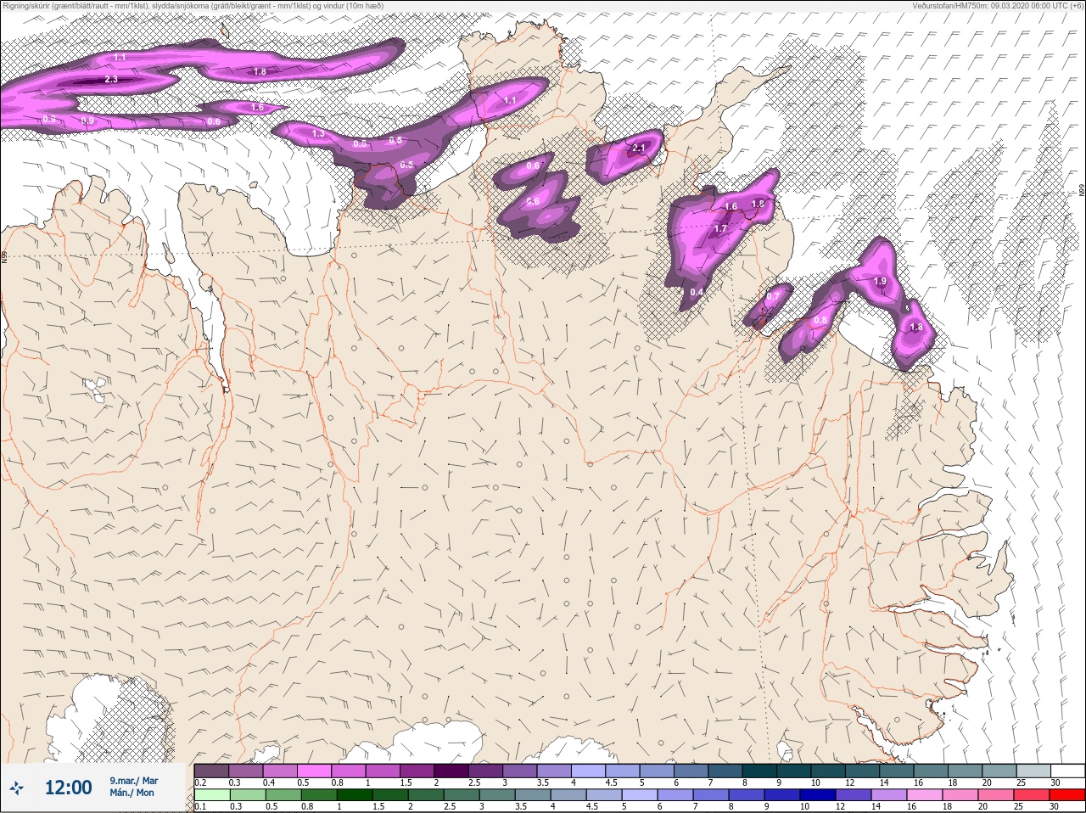Click the 2.3 precipitation value on the map
This screenshot has width=1086, height=813.
111,79
